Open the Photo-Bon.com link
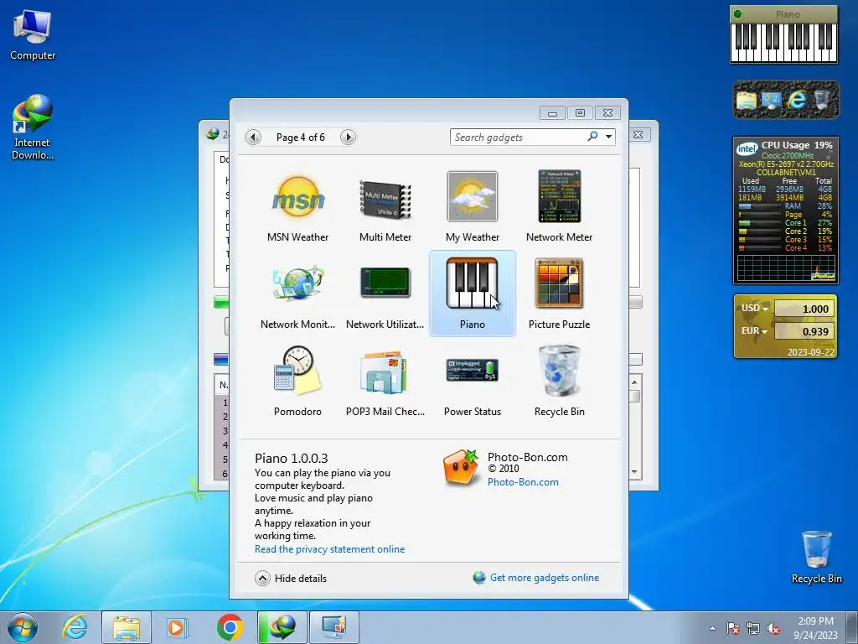 coord(523,482)
